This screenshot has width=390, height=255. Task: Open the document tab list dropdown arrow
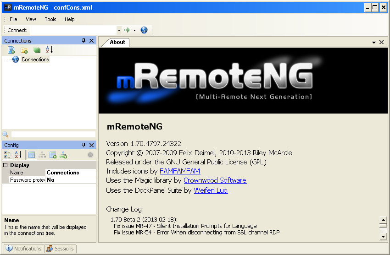pyautogui.click(x=373, y=43)
